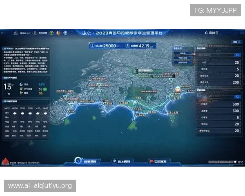Collapse the weather forecast panel header arrow
The width and height of the screenshot is (245, 196).
click(47, 102)
